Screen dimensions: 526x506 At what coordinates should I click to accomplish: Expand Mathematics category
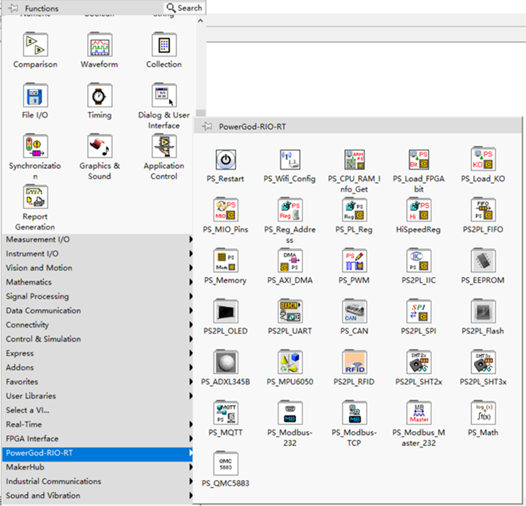click(x=98, y=282)
